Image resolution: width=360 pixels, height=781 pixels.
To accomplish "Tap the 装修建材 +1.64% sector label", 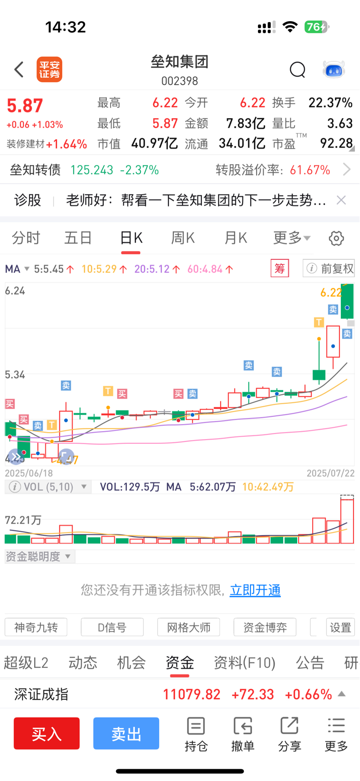I will (x=47, y=144).
